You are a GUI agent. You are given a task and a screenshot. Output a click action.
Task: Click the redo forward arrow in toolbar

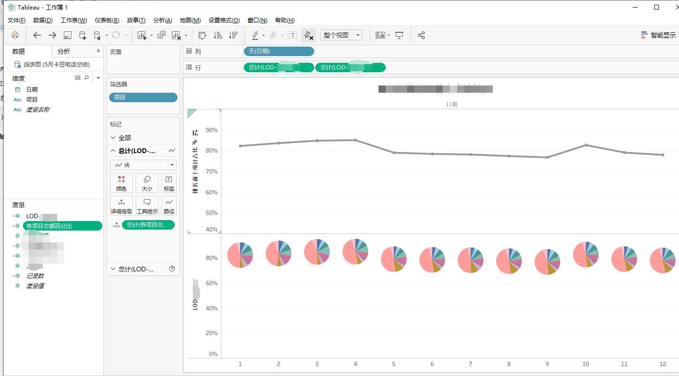point(52,35)
